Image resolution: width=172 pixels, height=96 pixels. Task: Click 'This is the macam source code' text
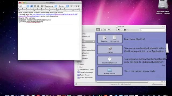coord(140,71)
